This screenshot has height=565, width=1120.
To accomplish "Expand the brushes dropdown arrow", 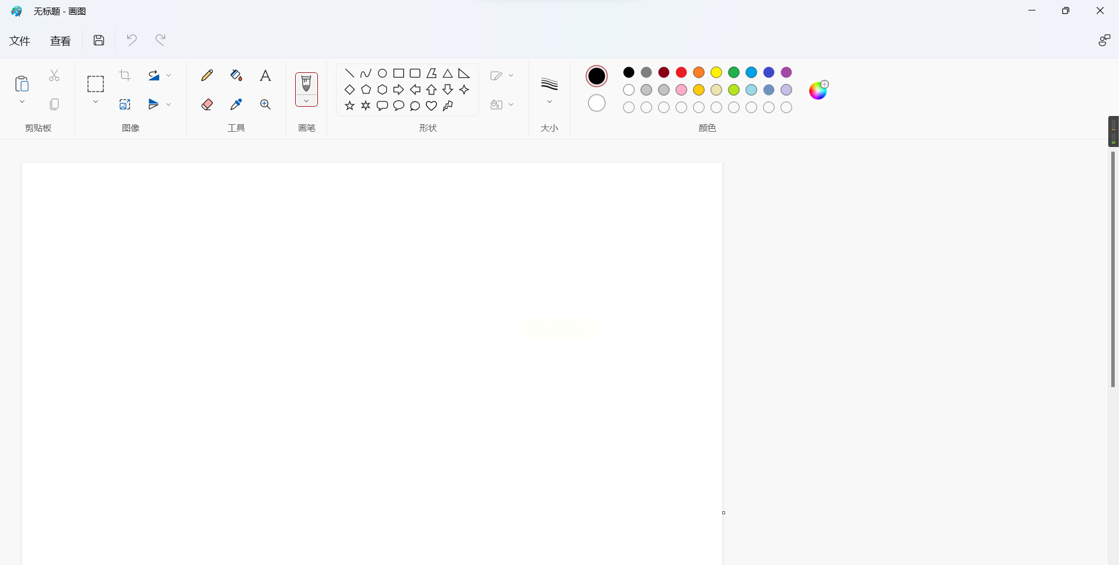I will (306, 101).
